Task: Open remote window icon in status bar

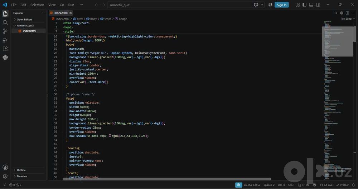Action: pos(5,185)
